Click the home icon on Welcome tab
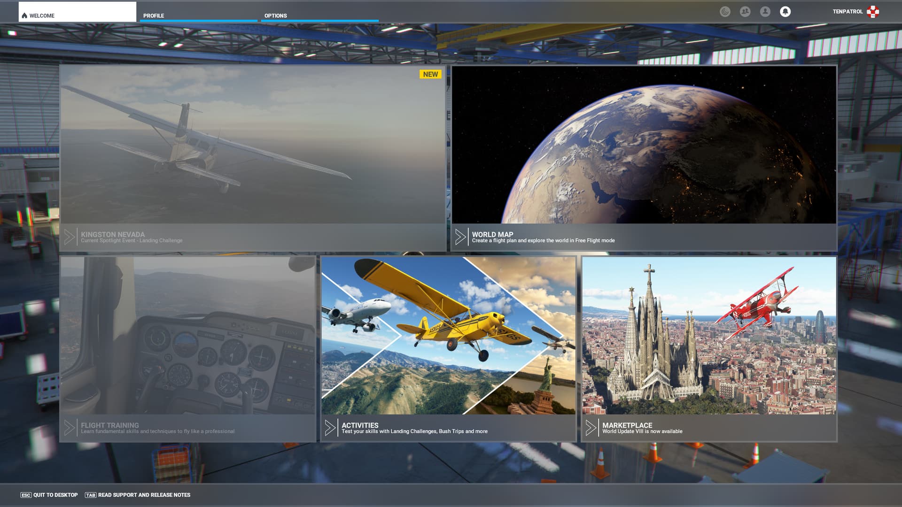The height and width of the screenshot is (507, 902). point(24,15)
